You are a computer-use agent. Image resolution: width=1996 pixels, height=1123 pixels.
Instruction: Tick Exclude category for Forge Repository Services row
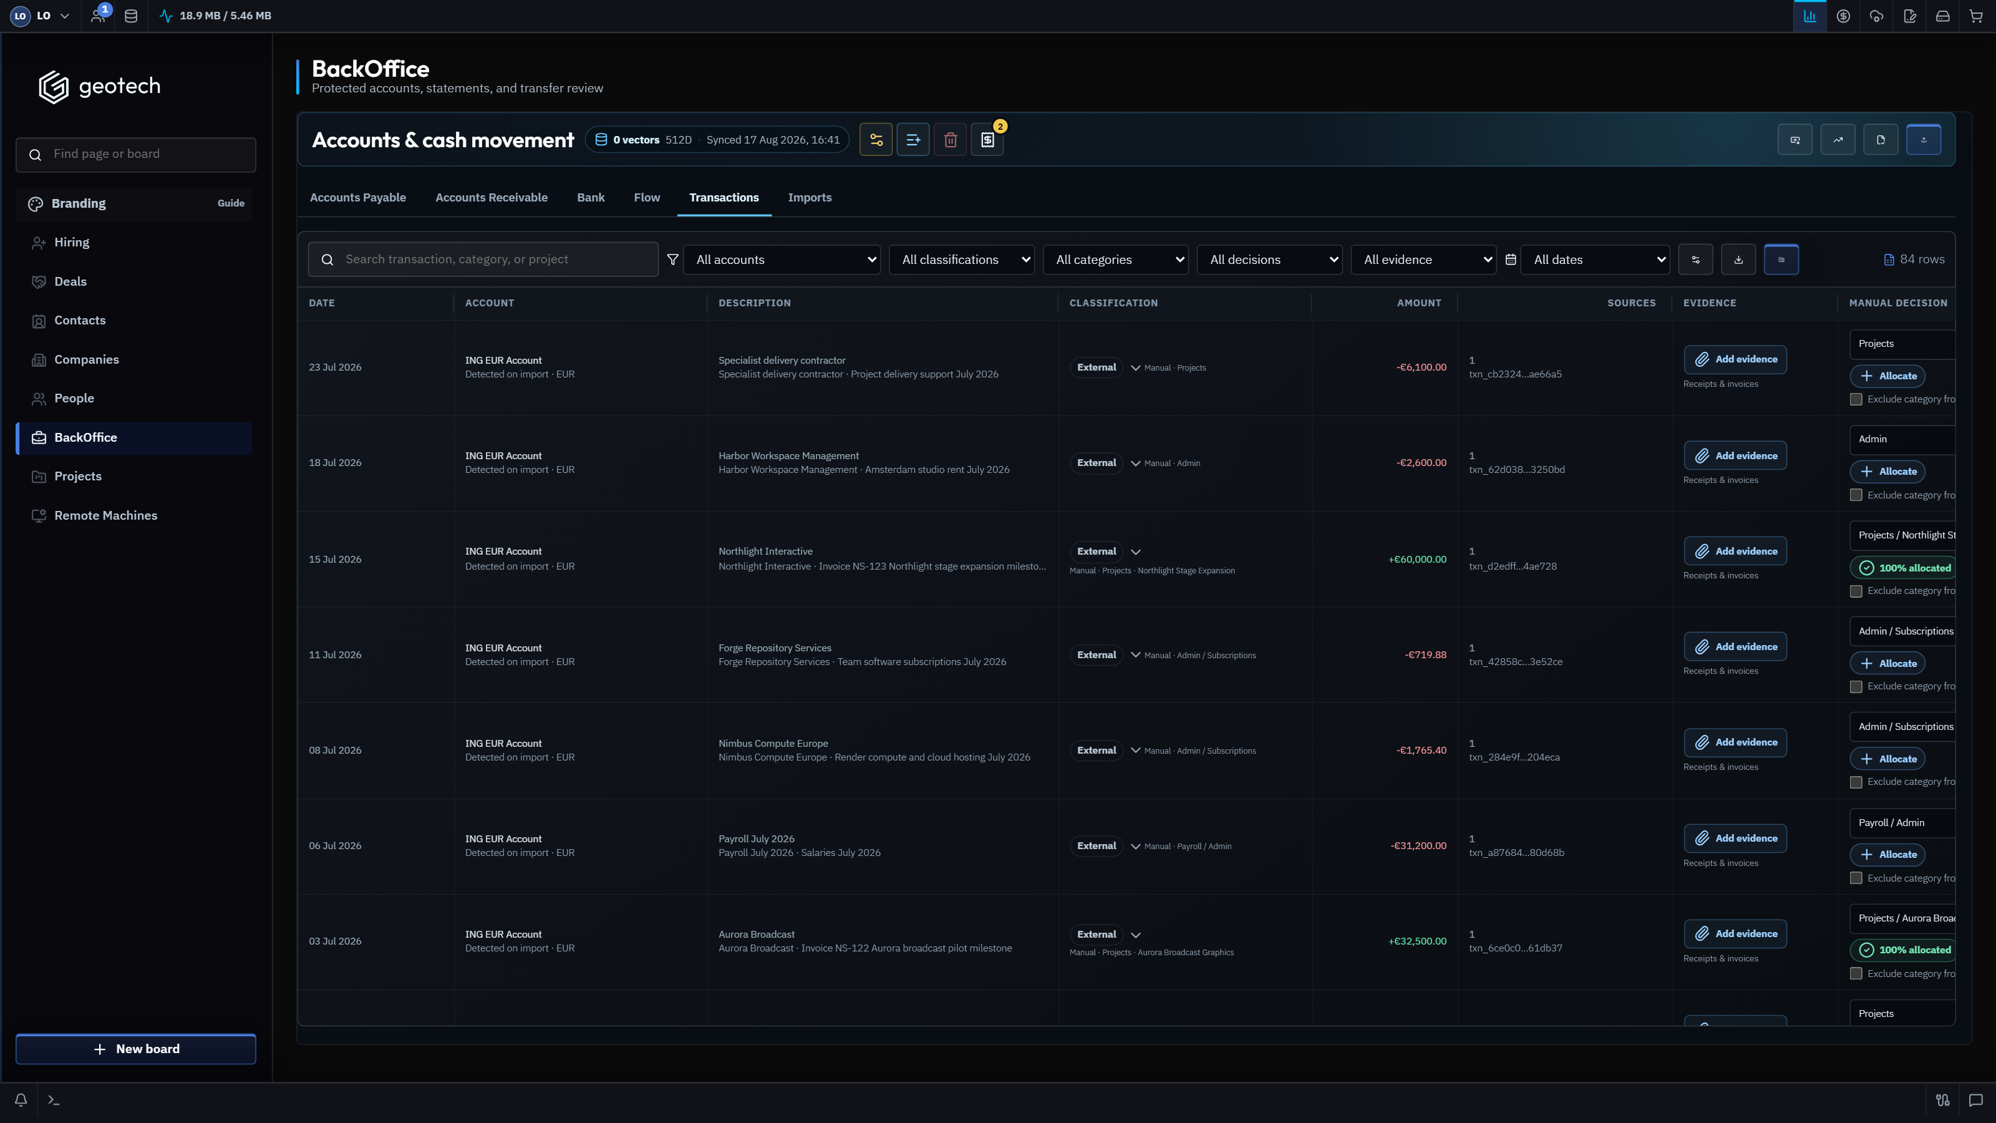1856,687
